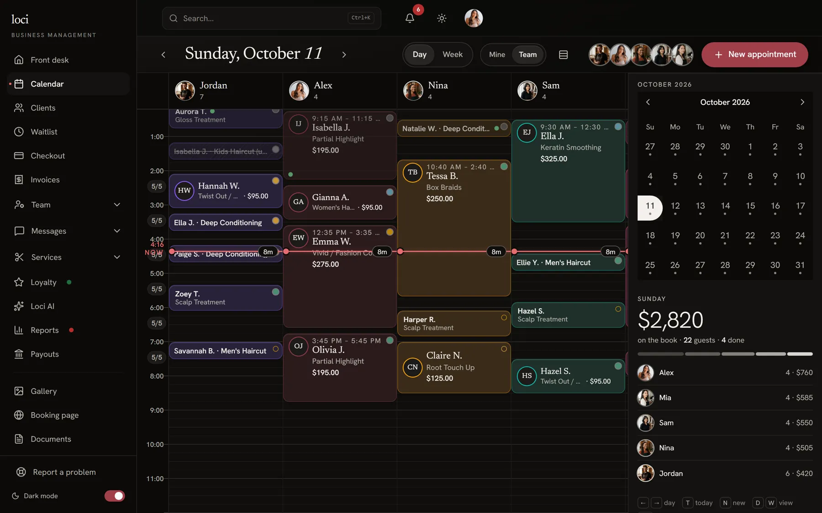
Task: Expand the Services submenu
Action: (68, 257)
